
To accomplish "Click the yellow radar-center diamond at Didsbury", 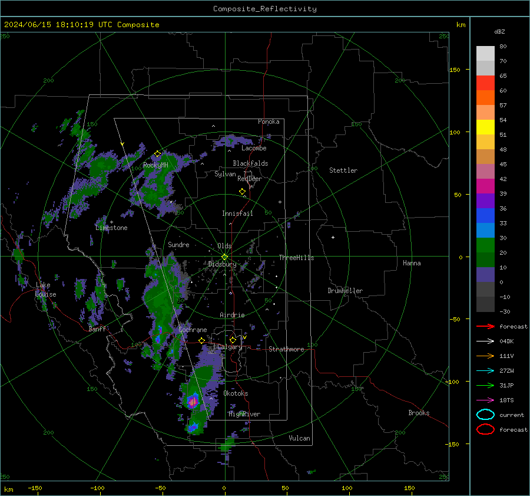I will pyautogui.click(x=224, y=257).
